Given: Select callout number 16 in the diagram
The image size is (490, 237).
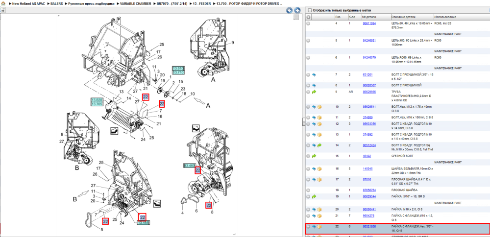Looking at the screenshot, I should 160,116.
